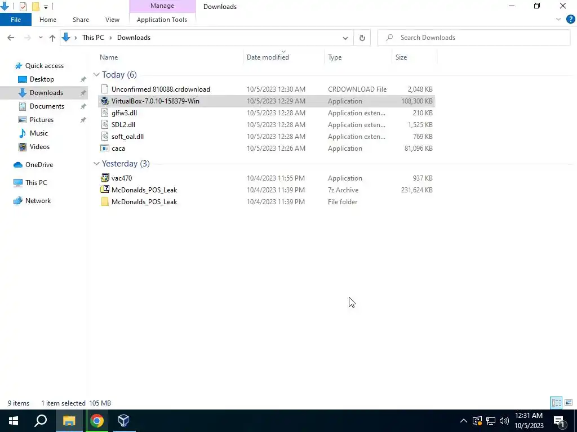Viewport: 577px width, 432px height.
Task: Open Desktop in the navigation pane
Action: (42, 79)
